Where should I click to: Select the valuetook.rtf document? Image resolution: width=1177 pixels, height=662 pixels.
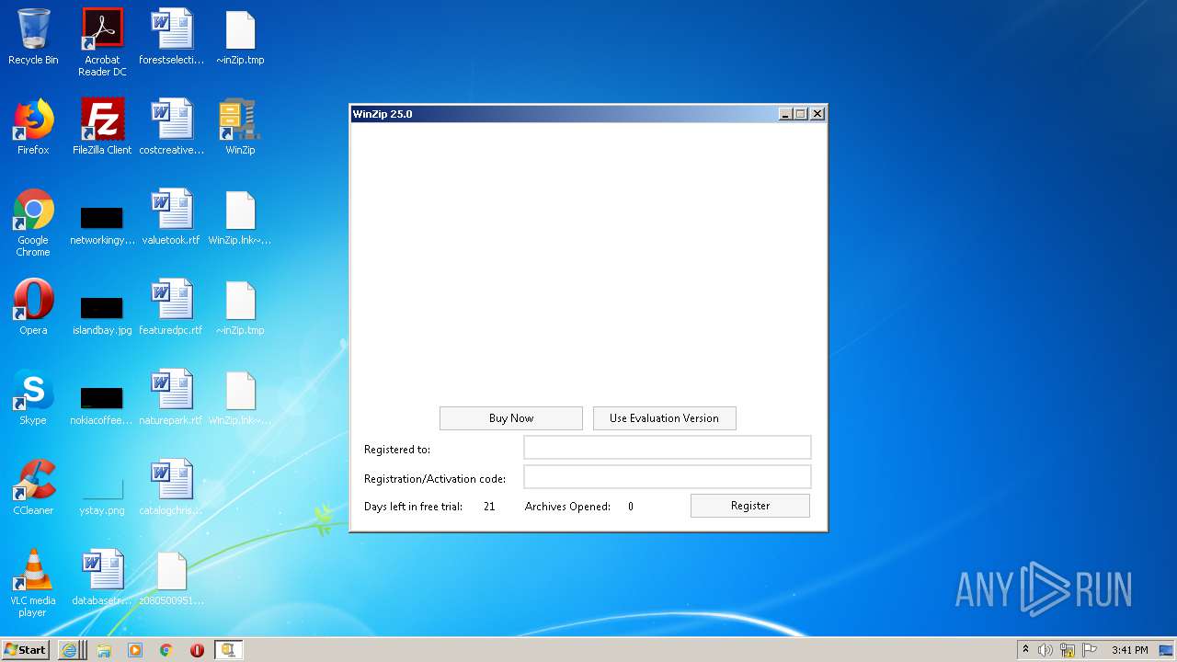click(172, 217)
